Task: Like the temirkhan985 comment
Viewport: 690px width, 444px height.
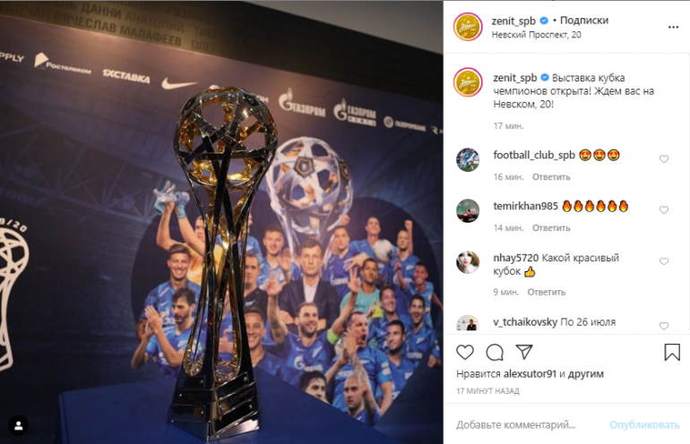Action: (x=664, y=210)
